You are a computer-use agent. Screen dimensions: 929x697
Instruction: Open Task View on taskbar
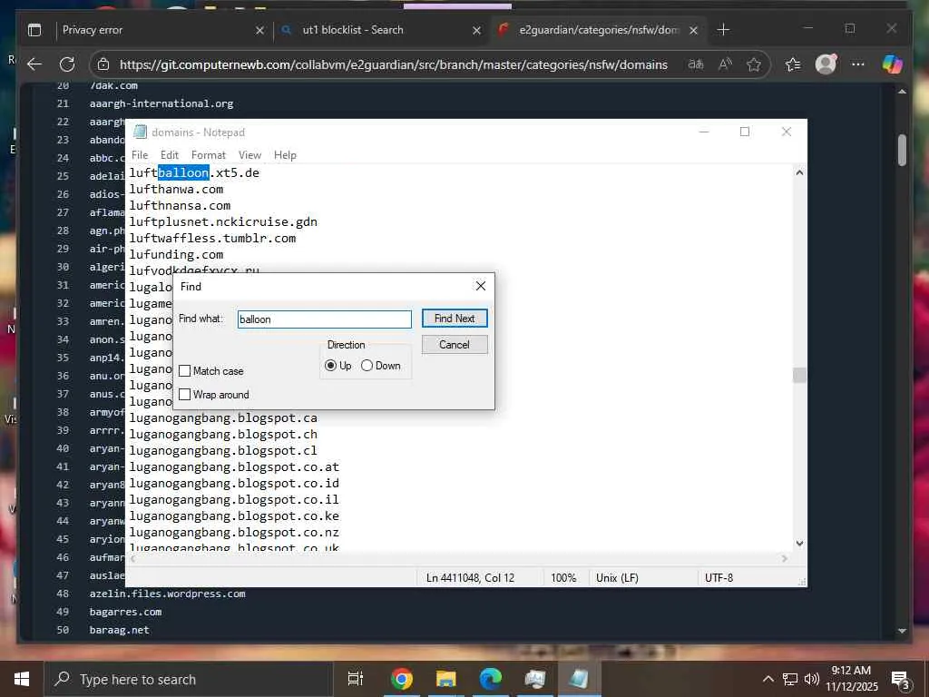[356, 679]
